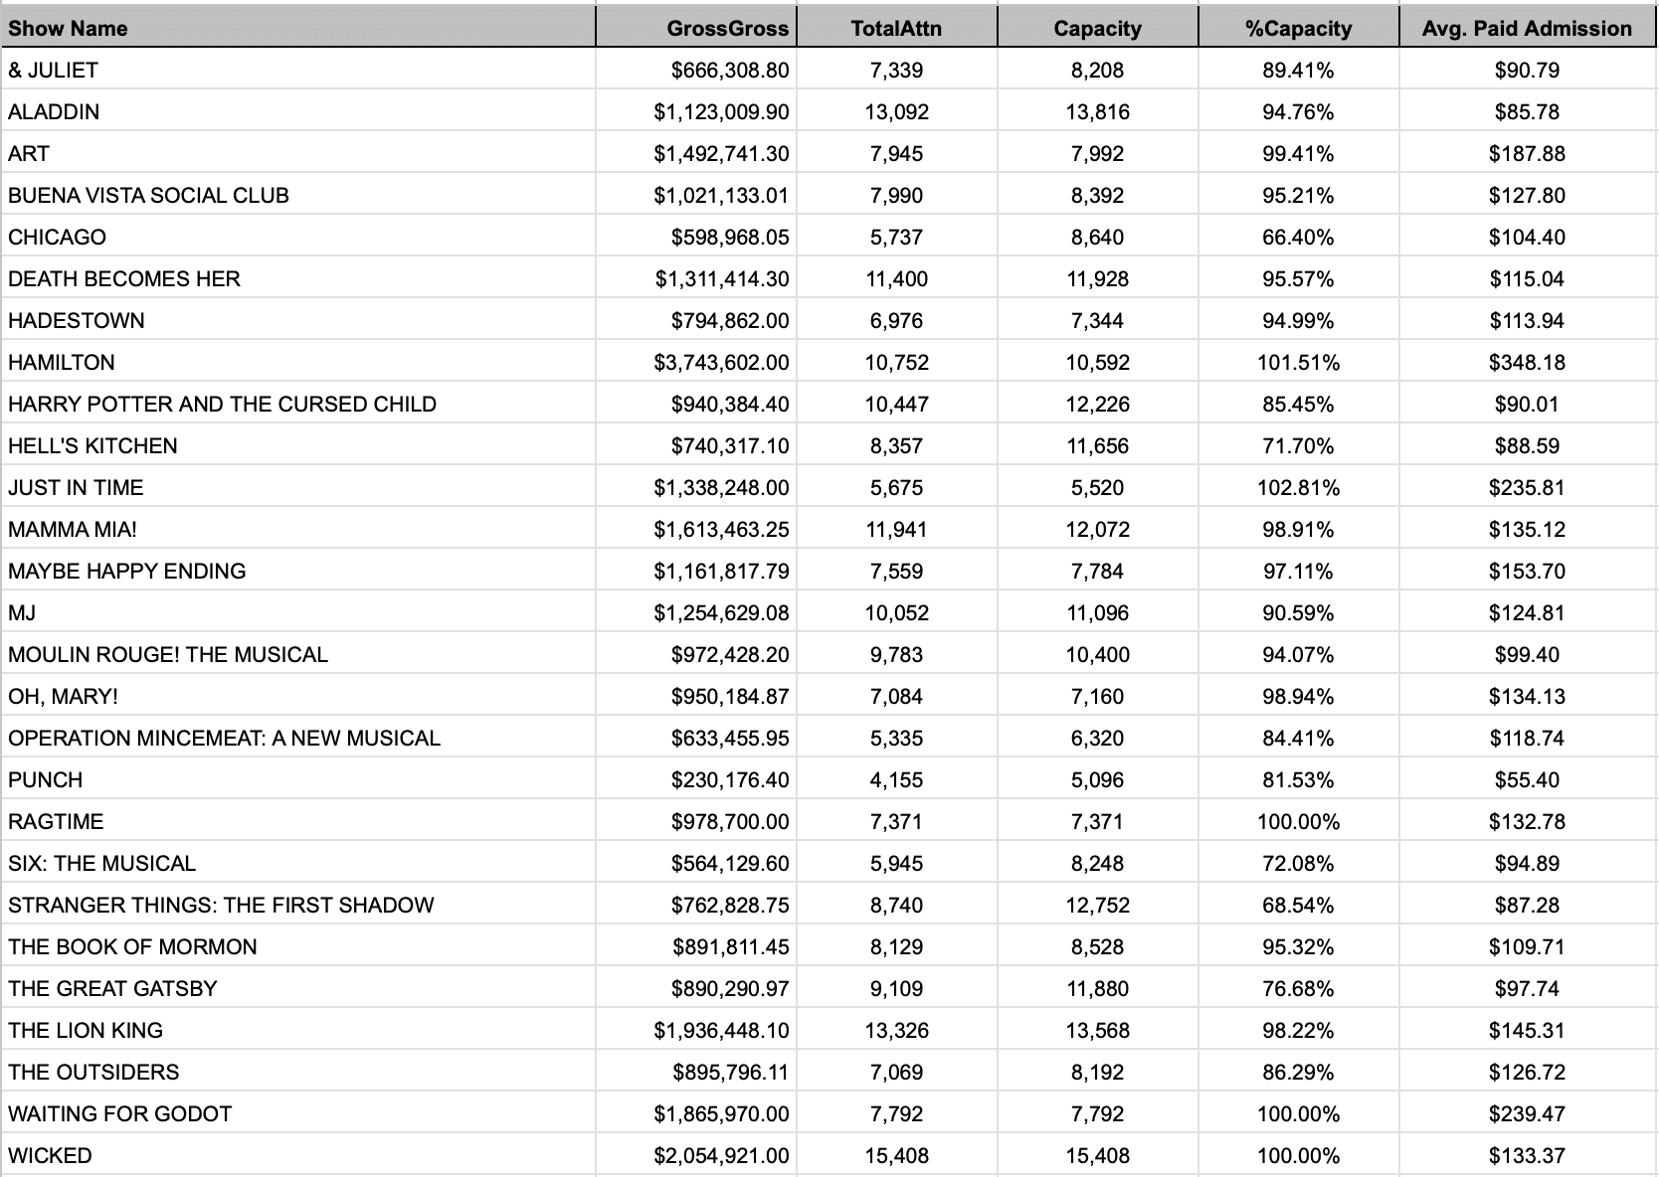Select OH, MARY! capacity percentage 98.94%
This screenshot has height=1177, width=1659.
pyautogui.click(x=1298, y=696)
